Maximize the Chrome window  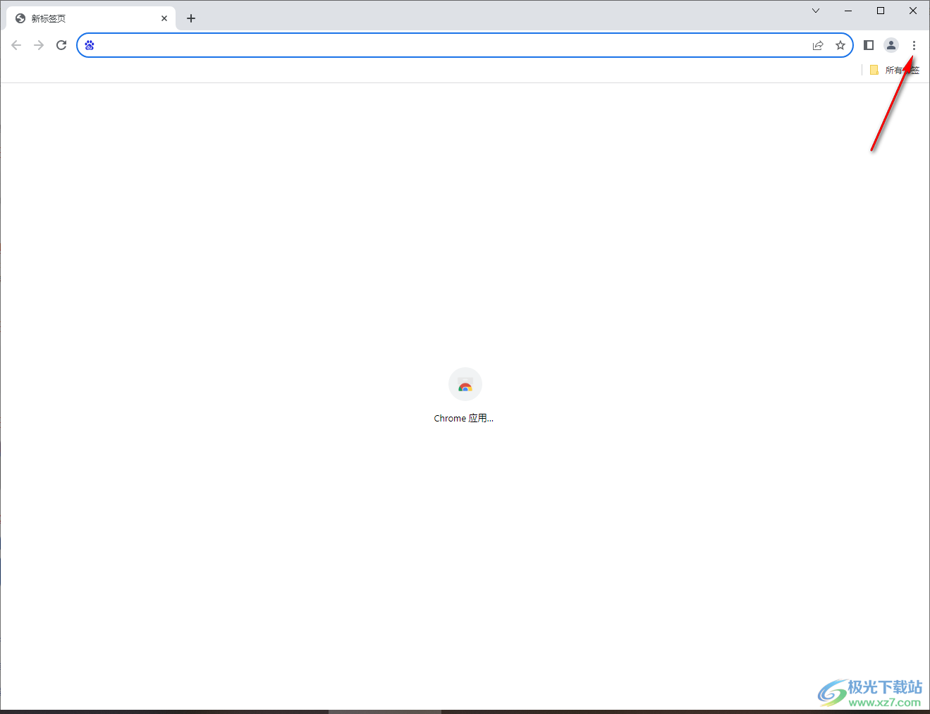881,11
